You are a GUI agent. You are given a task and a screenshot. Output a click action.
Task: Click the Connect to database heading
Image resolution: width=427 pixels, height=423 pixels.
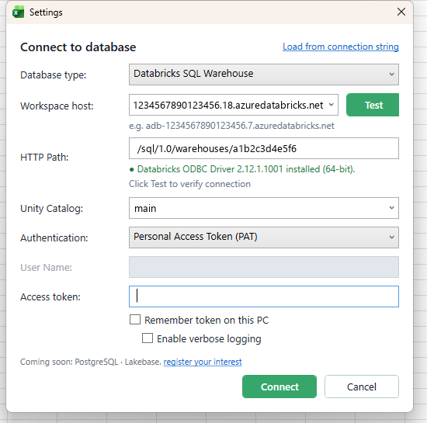78,47
